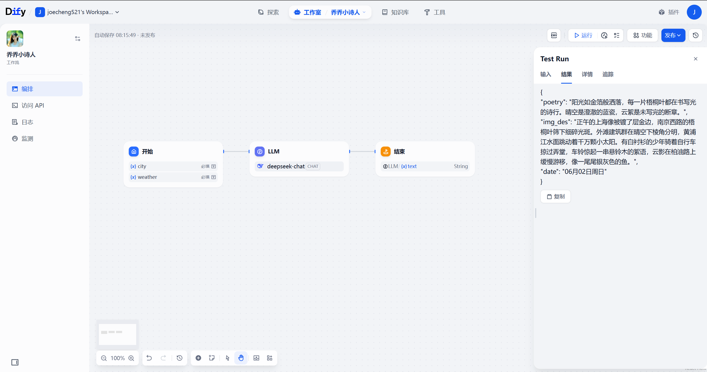The image size is (707, 372).
Task: Open the checklist icon in top toolbar
Action: [617, 35]
